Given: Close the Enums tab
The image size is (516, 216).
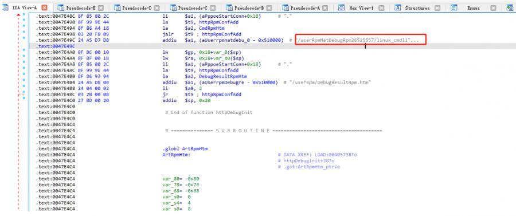Looking at the screenshot, I should click(493, 7).
